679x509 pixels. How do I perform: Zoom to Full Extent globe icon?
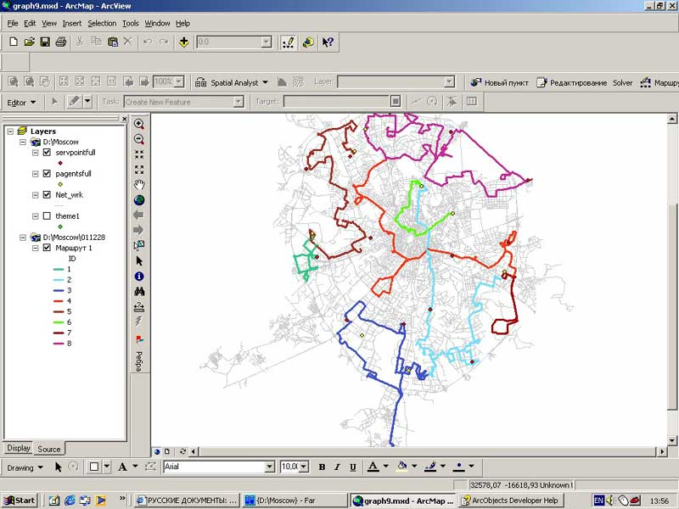click(x=139, y=200)
